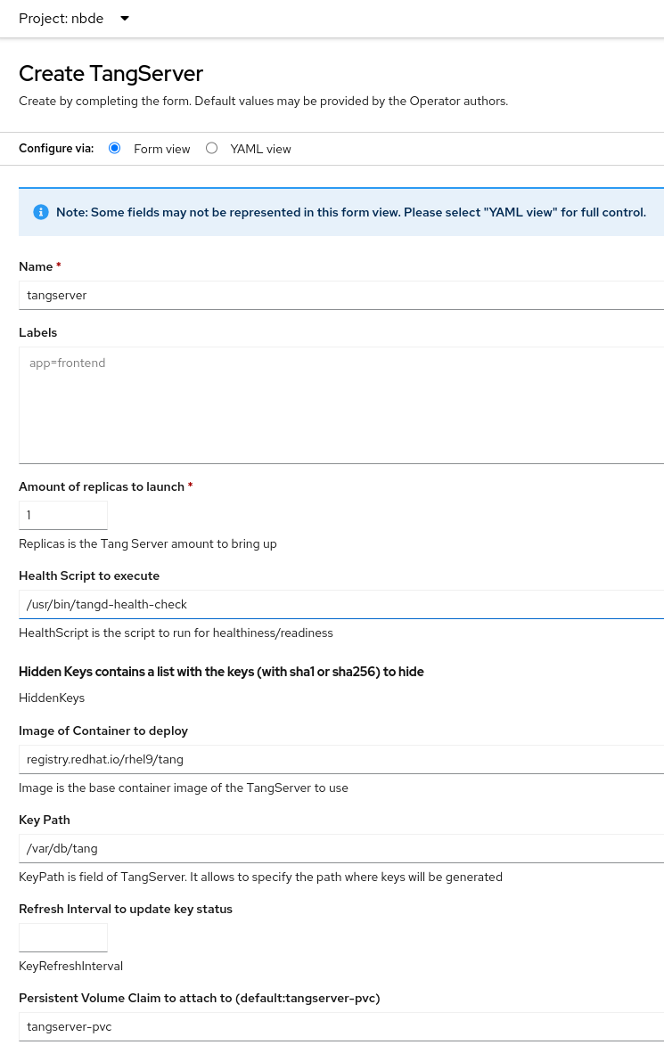Focus the Name field containing tangserver
664x1045 pixels.
tap(339, 295)
